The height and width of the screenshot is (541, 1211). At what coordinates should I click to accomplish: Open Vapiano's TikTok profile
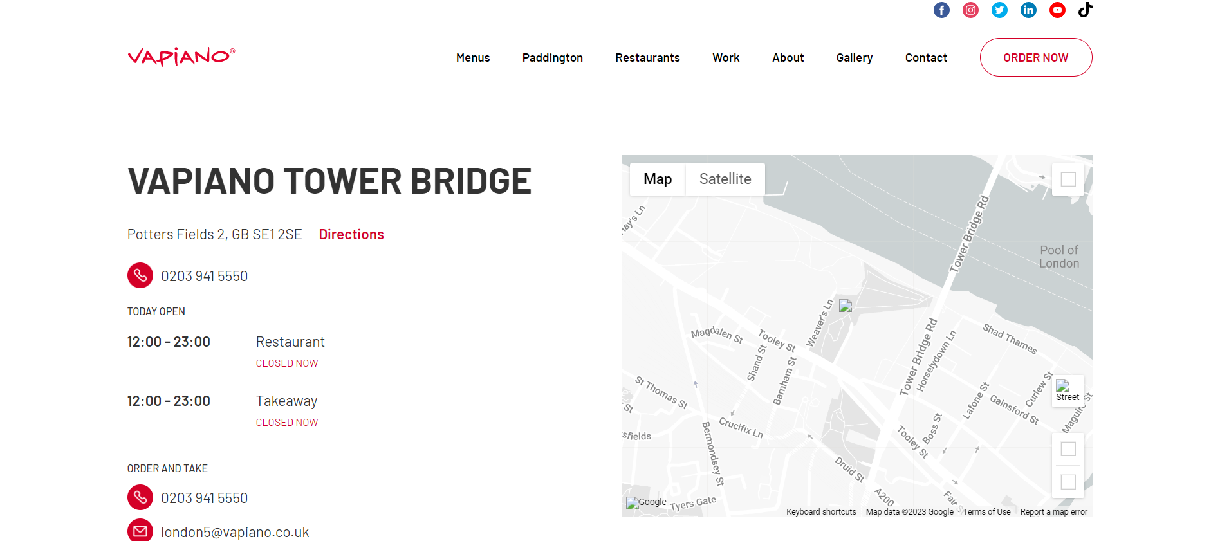point(1086,10)
